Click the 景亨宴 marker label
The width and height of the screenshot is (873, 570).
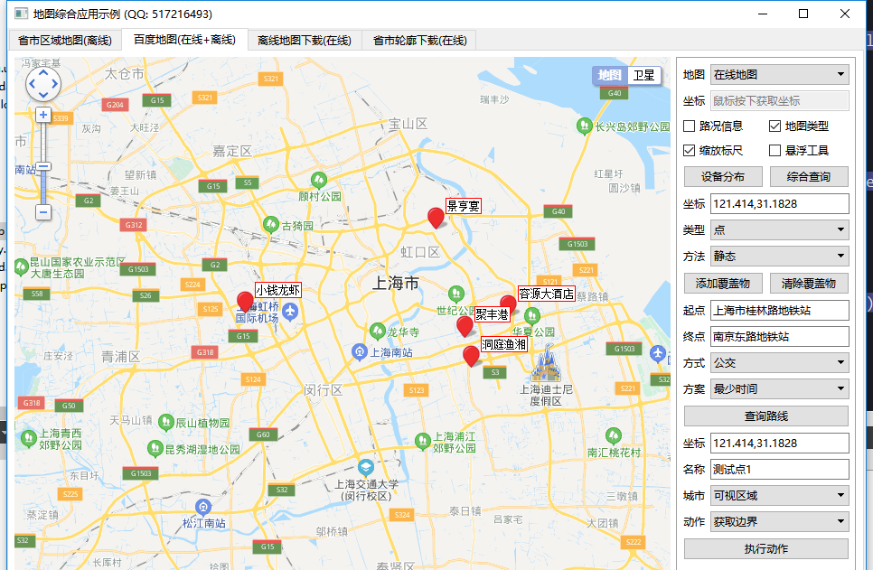[464, 206]
